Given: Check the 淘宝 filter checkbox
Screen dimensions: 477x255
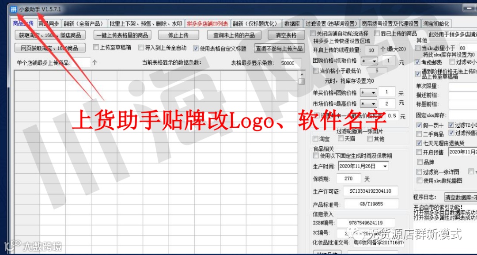Looking at the screenshot, I should click(x=315, y=139).
